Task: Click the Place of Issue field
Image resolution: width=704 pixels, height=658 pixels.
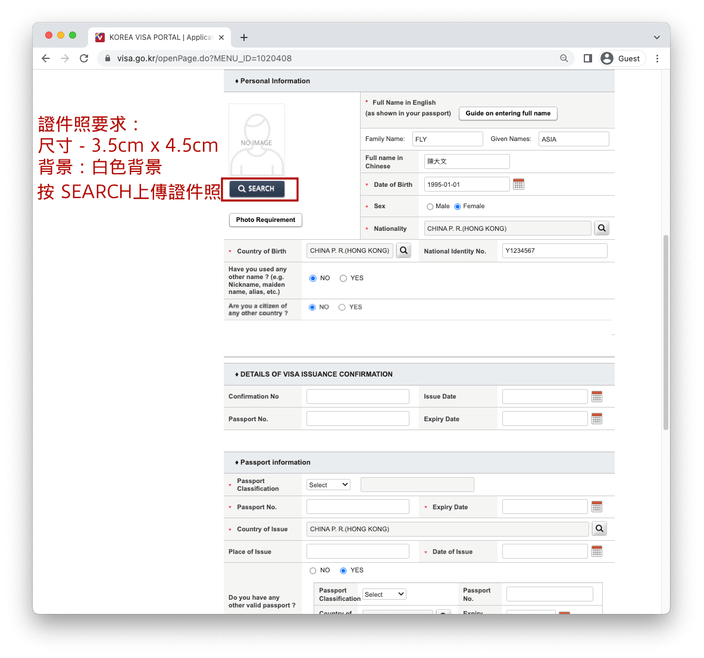Action: pyautogui.click(x=358, y=551)
